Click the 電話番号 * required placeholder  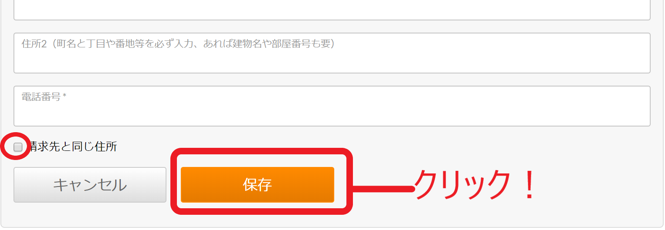(x=44, y=97)
